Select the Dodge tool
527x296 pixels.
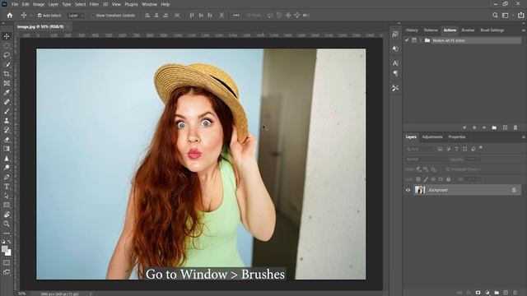tap(7, 168)
